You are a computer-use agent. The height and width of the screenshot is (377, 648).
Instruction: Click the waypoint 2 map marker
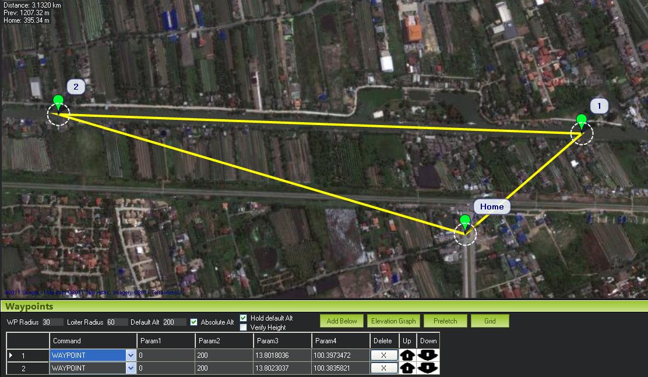[58, 102]
